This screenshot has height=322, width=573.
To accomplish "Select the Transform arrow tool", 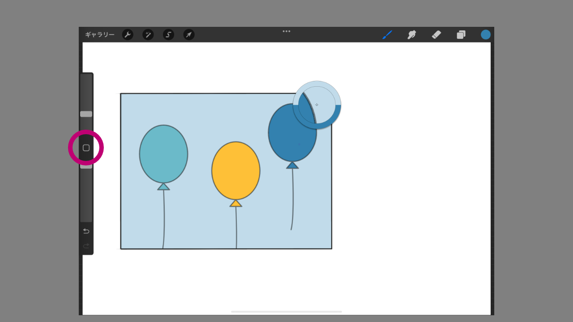I will 189,35.
